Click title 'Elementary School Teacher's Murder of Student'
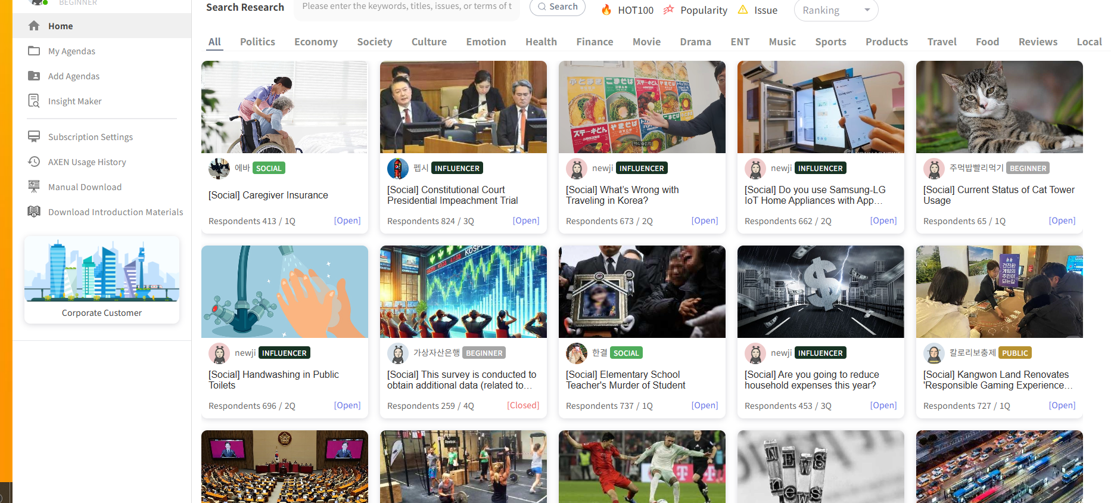The height and width of the screenshot is (503, 1111). point(625,380)
